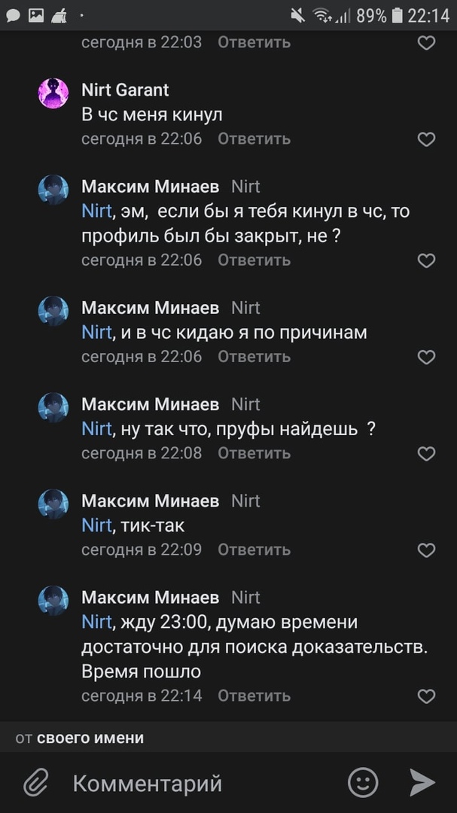The image size is (457, 813).
Task: Open the emoji smiley picker
Action: pos(363,783)
